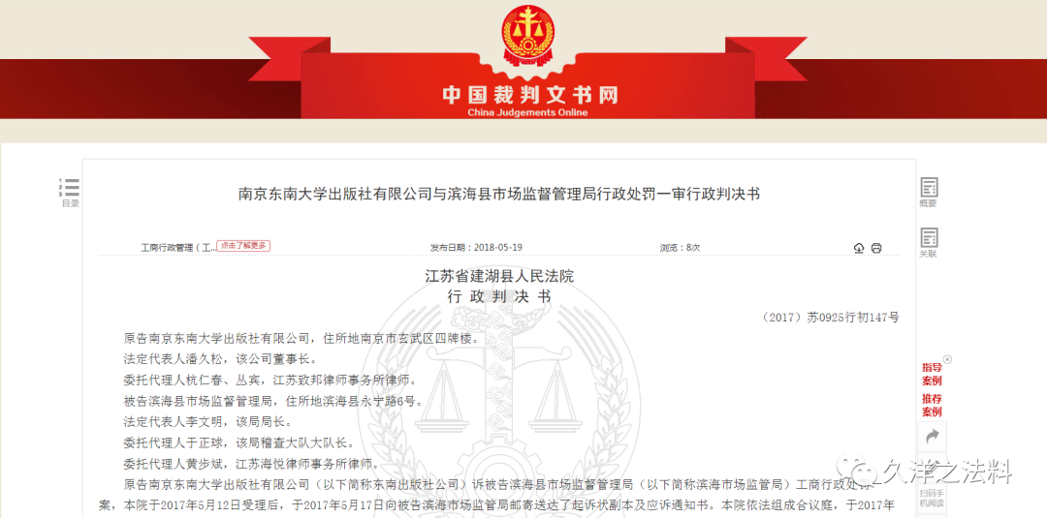Image resolution: width=1047 pixels, height=518 pixels.
Task: Expand the 工商行政管理 category label
Action: (x=178, y=247)
